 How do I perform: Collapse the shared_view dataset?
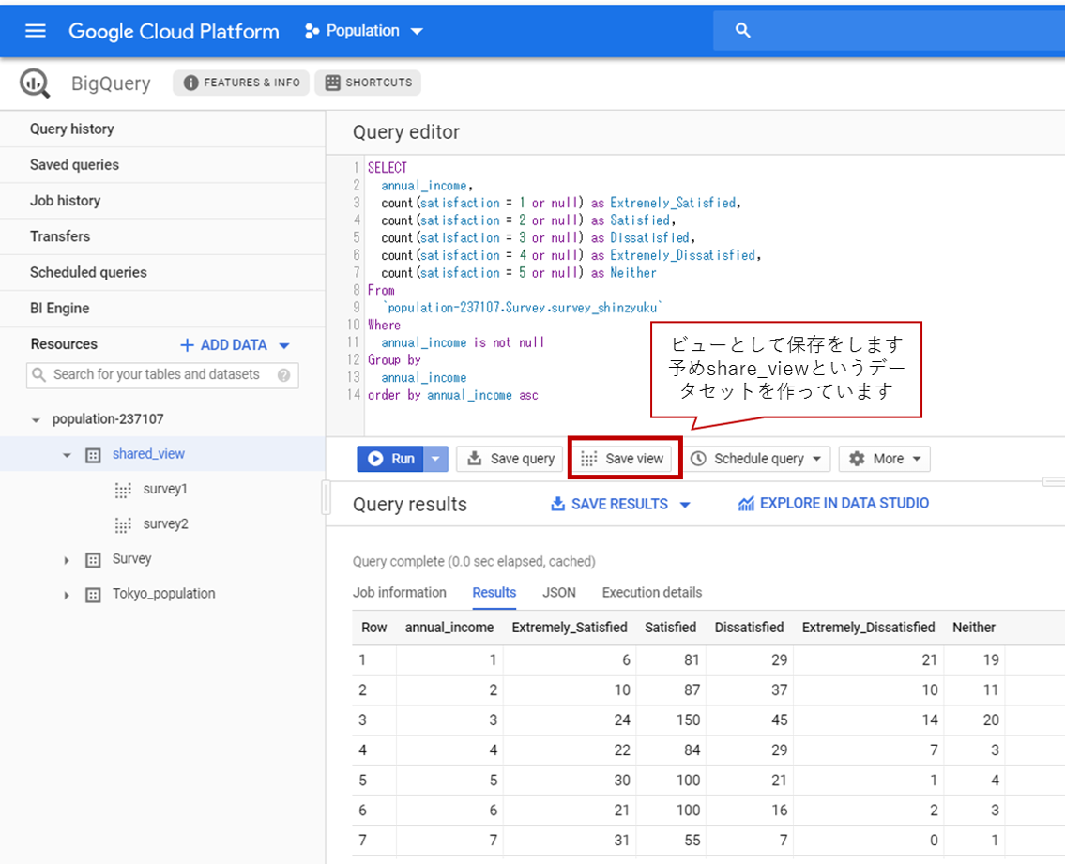coord(67,455)
